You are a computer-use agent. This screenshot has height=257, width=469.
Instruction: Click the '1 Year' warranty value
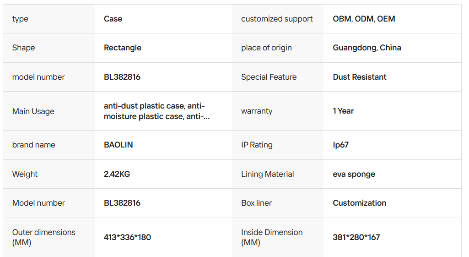[x=343, y=111]
